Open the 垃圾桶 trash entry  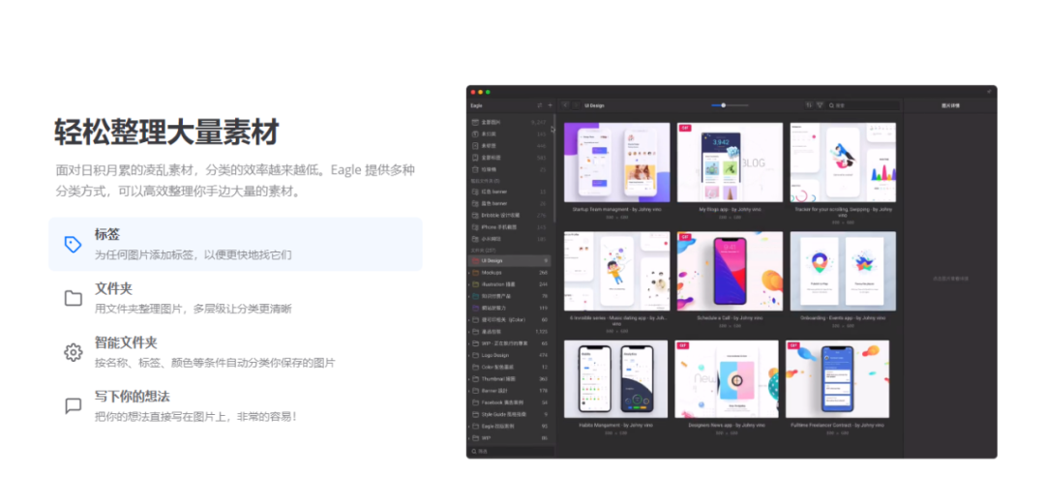coord(510,169)
